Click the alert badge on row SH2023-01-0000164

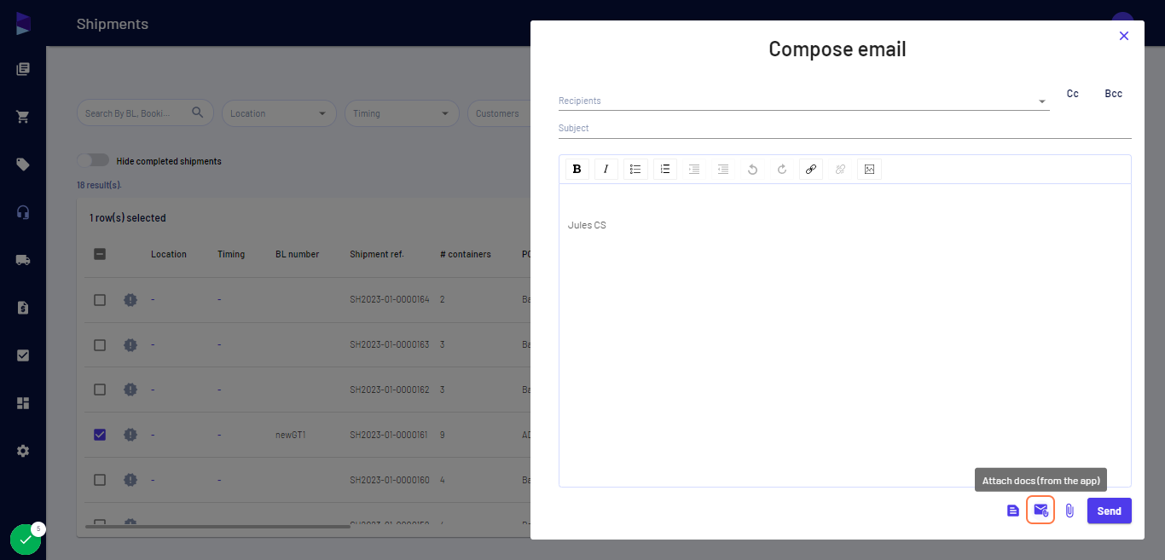[x=130, y=300]
